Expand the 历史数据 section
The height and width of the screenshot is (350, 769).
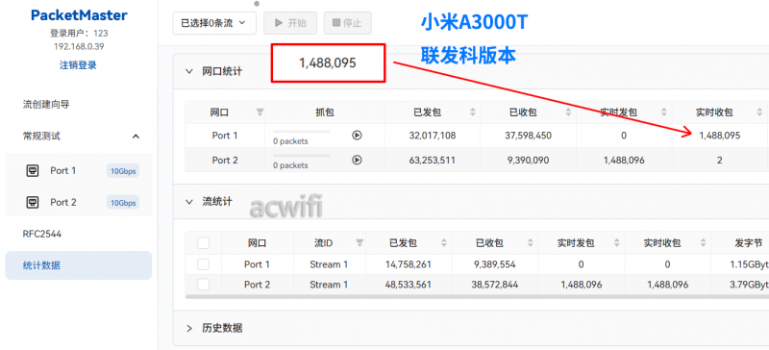coord(189,328)
